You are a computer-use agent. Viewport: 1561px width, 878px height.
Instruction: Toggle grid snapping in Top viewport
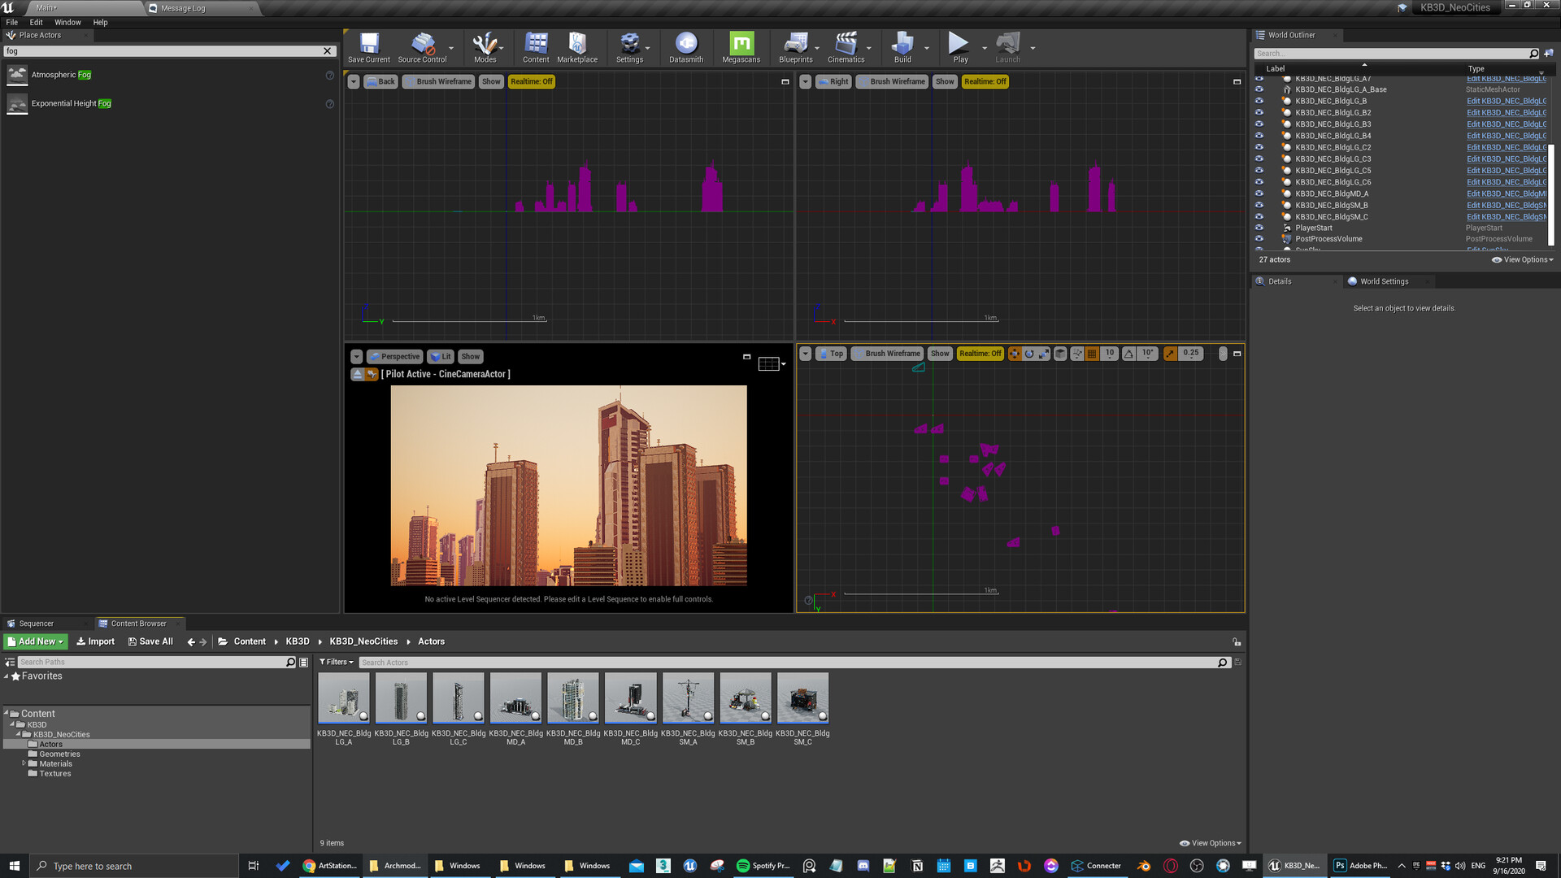tap(1092, 354)
